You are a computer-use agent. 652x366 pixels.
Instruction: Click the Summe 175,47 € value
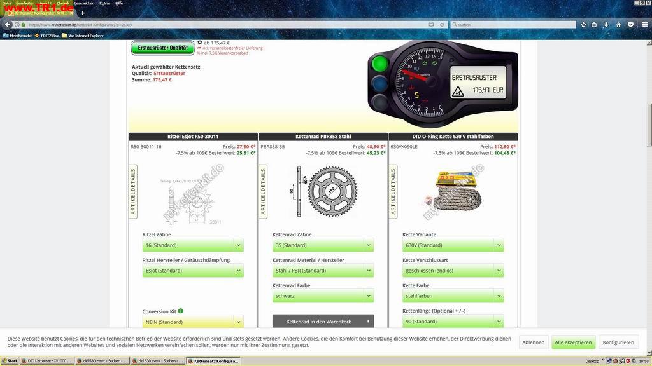pyautogui.click(x=162, y=80)
